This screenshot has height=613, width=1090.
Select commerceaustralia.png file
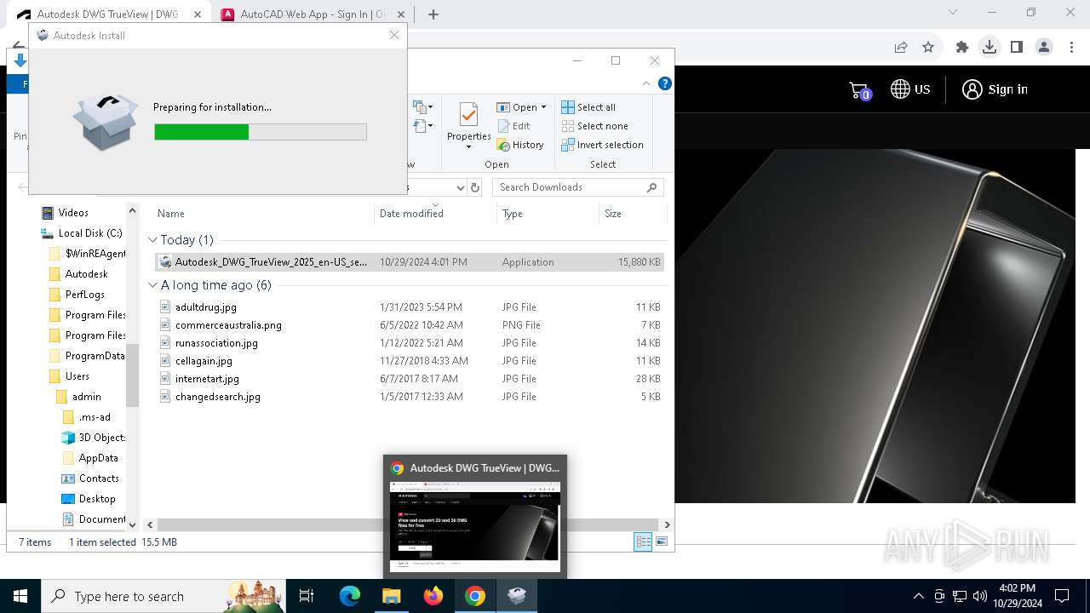coord(410,325)
